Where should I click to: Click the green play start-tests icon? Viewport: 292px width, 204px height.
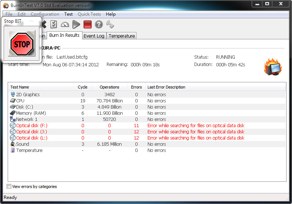click(x=76, y=24)
